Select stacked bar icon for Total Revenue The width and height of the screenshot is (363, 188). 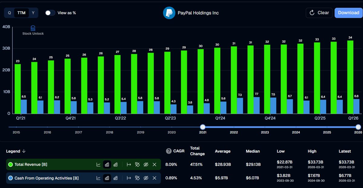tap(115, 164)
